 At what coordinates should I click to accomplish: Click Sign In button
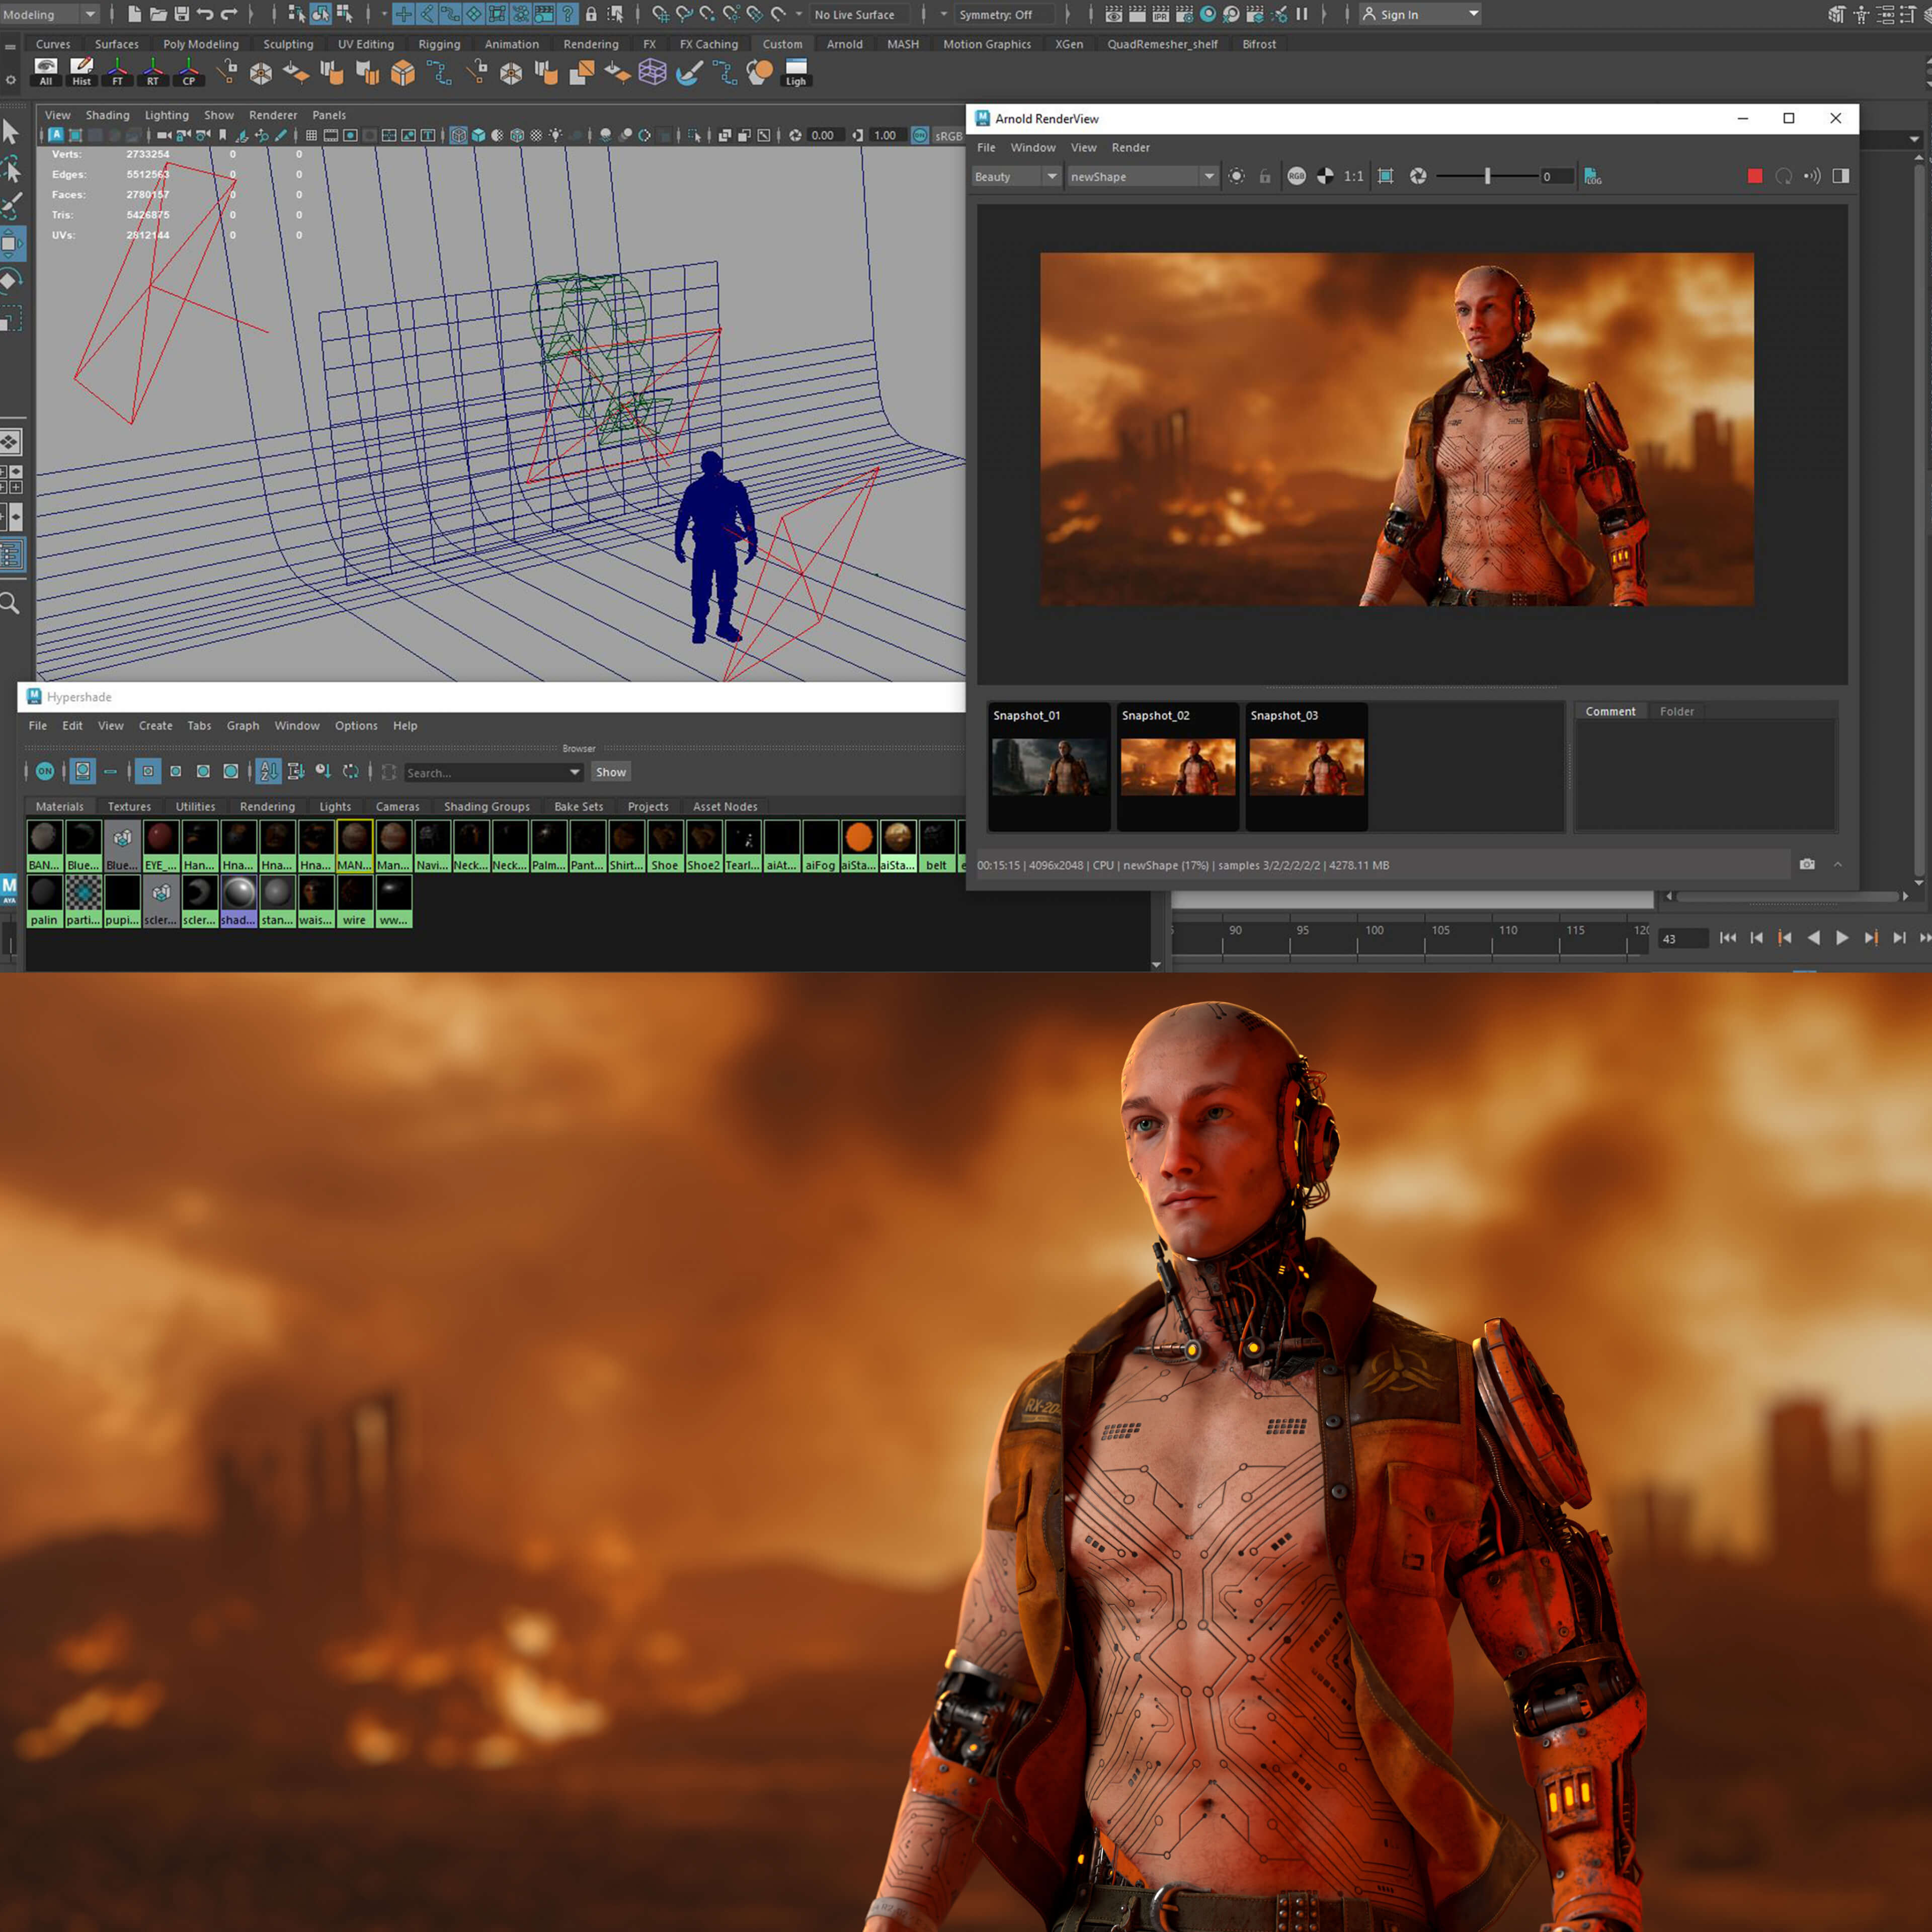[1420, 14]
